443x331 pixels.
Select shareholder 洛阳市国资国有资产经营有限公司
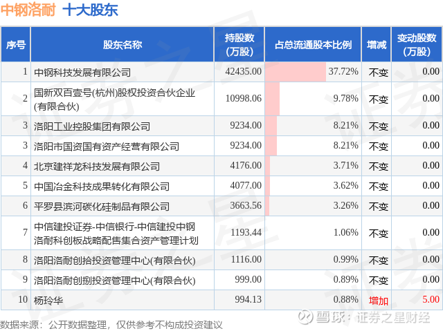[x=107, y=146]
